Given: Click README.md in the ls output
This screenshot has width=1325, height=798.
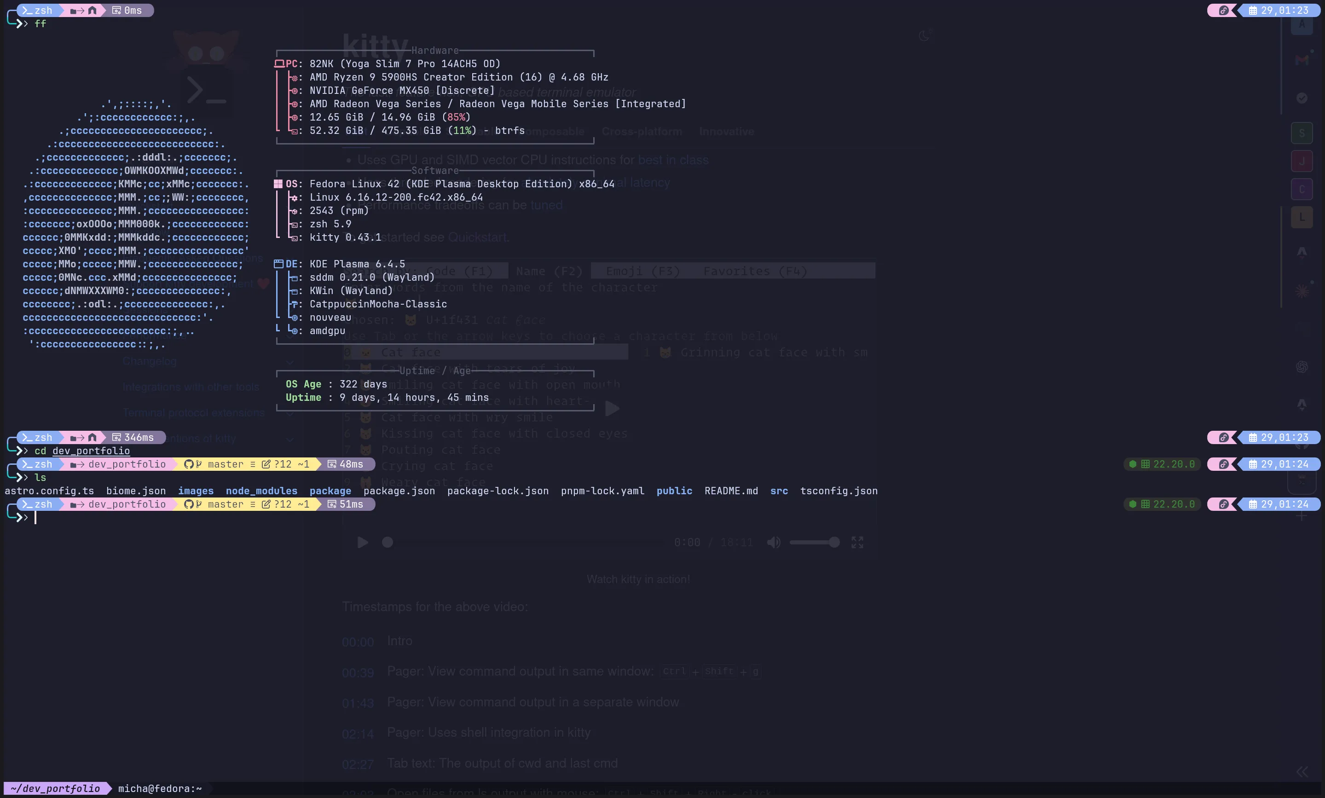Looking at the screenshot, I should [731, 491].
